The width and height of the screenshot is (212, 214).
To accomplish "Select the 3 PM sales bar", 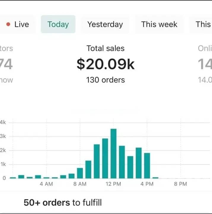I will (x=139, y=163).
